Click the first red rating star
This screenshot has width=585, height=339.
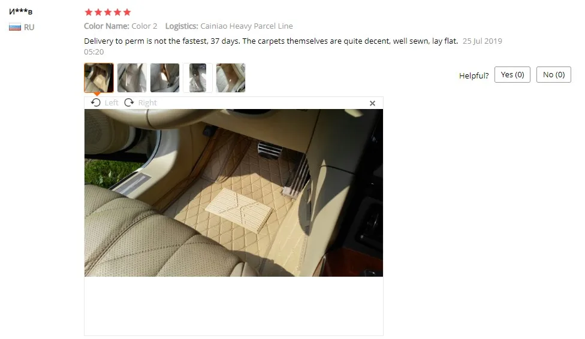click(x=89, y=13)
